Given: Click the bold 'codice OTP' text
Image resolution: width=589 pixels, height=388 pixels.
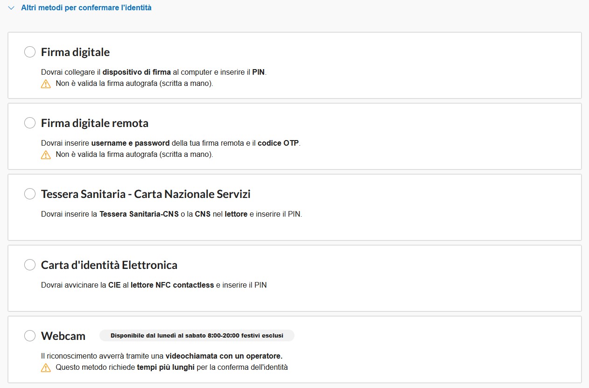Looking at the screenshot, I should coord(278,143).
